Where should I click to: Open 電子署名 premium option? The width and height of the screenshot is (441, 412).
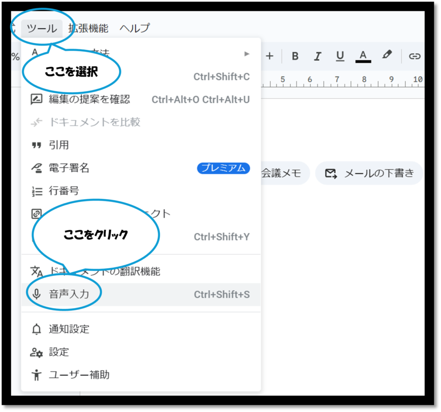(x=69, y=168)
